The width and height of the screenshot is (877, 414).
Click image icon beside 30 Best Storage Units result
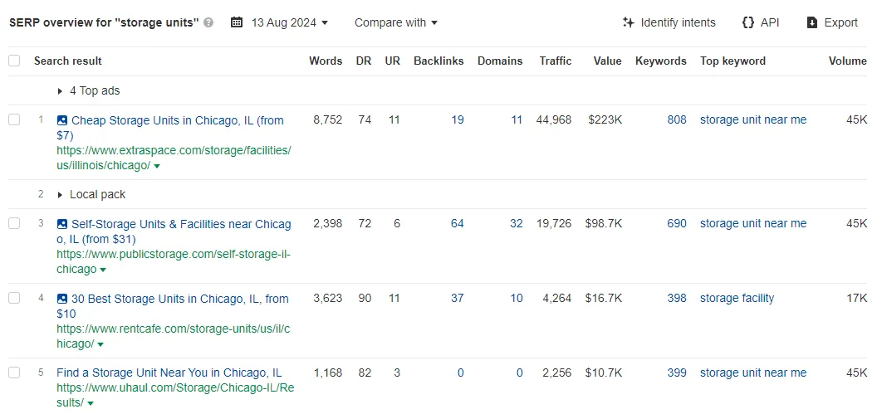pyautogui.click(x=62, y=299)
